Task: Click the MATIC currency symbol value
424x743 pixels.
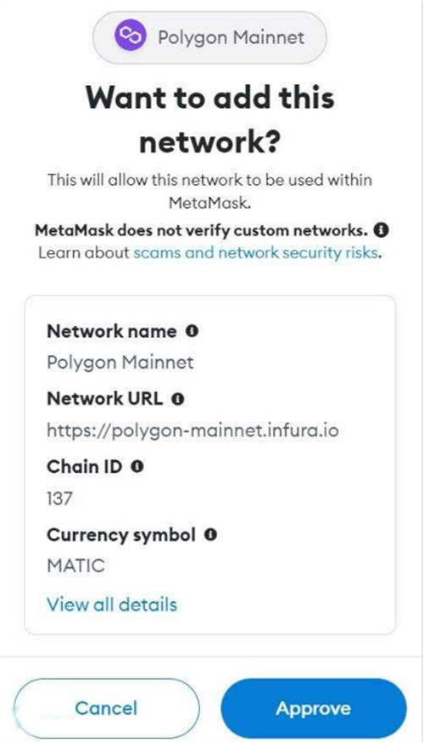Action: 75,566
